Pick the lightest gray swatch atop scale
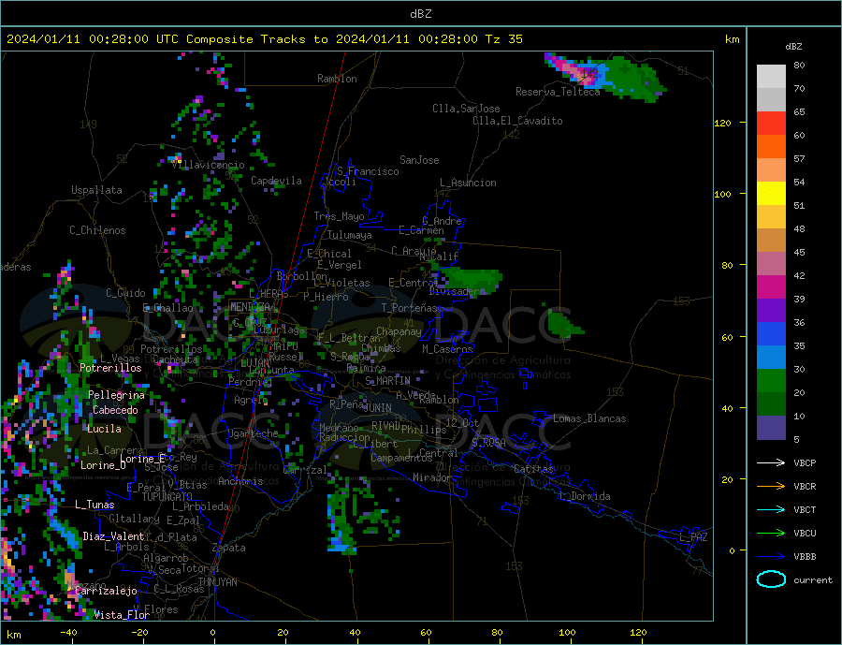Image resolution: width=842 pixels, height=645 pixels. point(771,77)
